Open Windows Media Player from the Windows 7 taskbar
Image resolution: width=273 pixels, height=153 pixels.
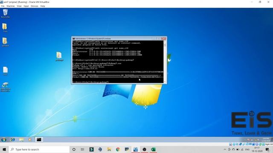30,140
